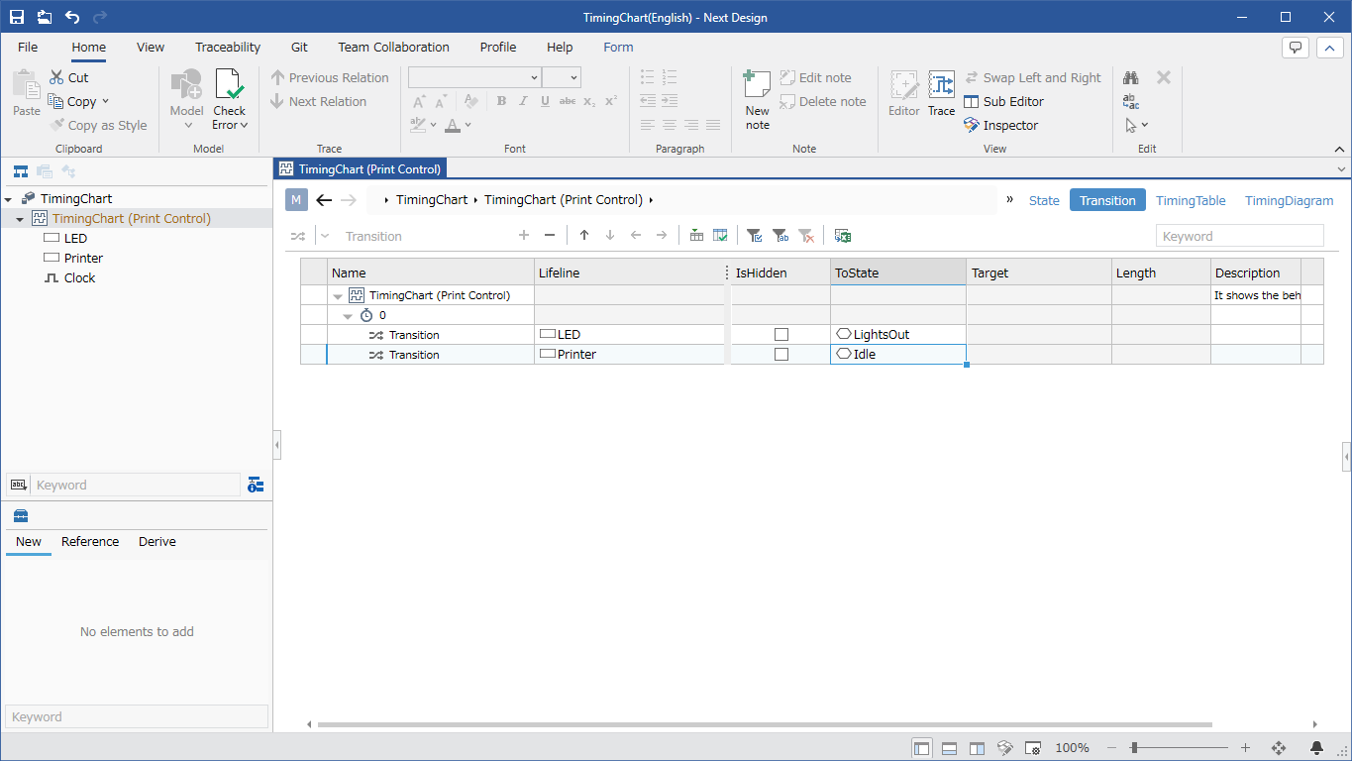
Task: Click the zoom out minus button
Action: [1112, 748]
